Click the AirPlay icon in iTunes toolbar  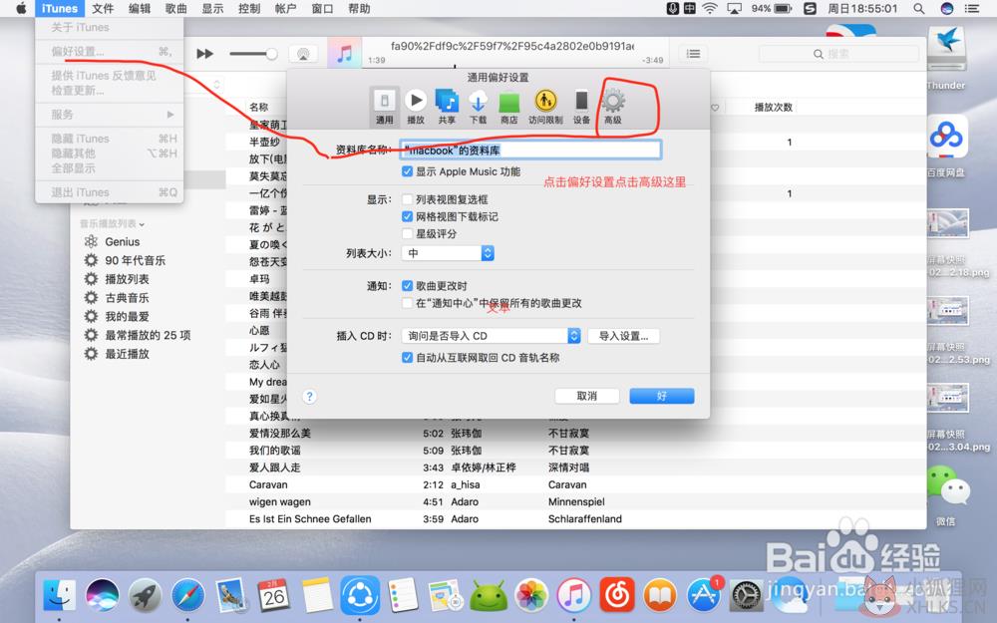point(303,54)
